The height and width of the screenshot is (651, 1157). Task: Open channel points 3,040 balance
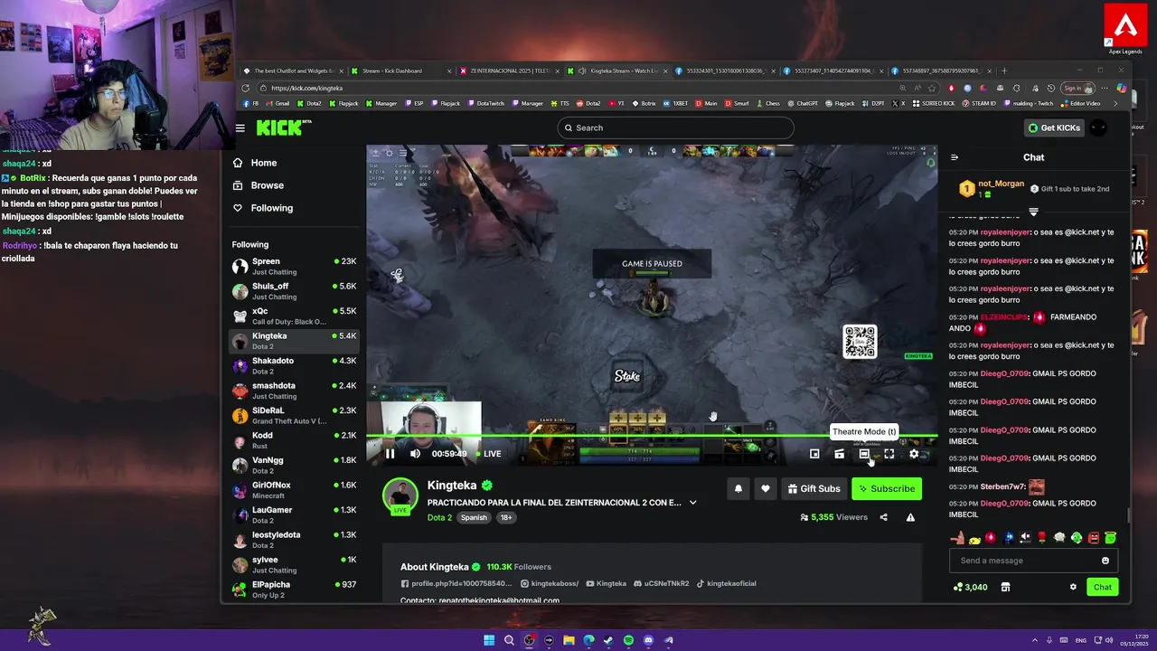point(971,587)
